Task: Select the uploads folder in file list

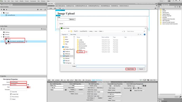Action: point(81,52)
